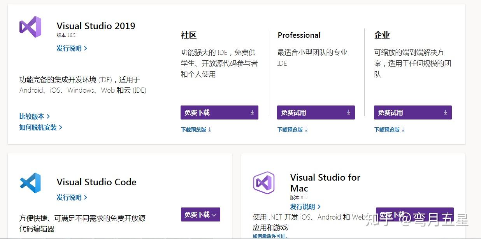
Task: Click 下载预览版 under Professional edition
Action: tap(293, 130)
